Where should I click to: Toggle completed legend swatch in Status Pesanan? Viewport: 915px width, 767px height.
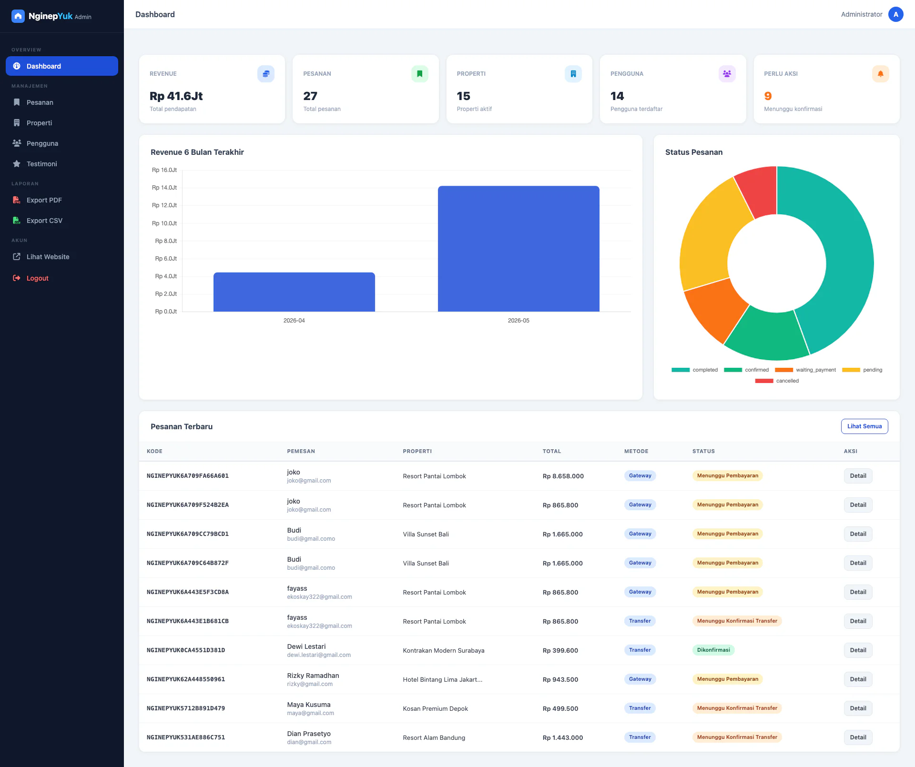[x=681, y=370]
